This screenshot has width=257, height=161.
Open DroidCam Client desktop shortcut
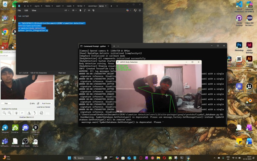(x=35, y=130)
